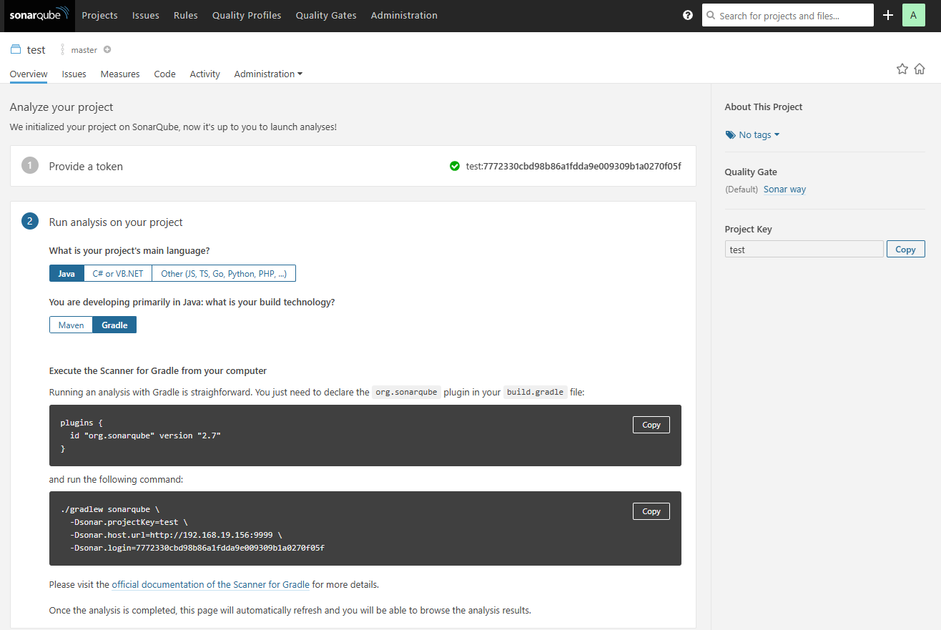Click the test project name
The width and height of the screenshot is (941, 630).
click(36, 50)
